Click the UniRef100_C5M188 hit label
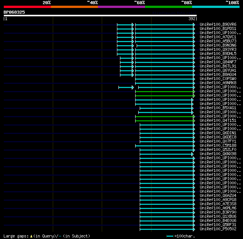243x239 pixels. coord(218,146)
